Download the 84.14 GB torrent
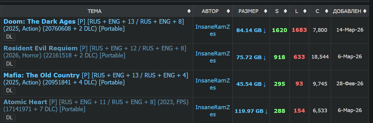This screenshot has width=373, height=123. 251,30
